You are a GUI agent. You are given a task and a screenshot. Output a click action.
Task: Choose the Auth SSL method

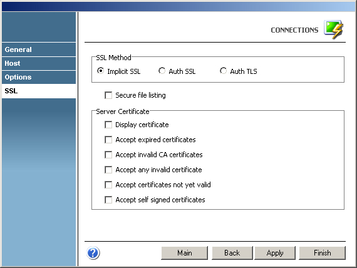coord(162,71)
